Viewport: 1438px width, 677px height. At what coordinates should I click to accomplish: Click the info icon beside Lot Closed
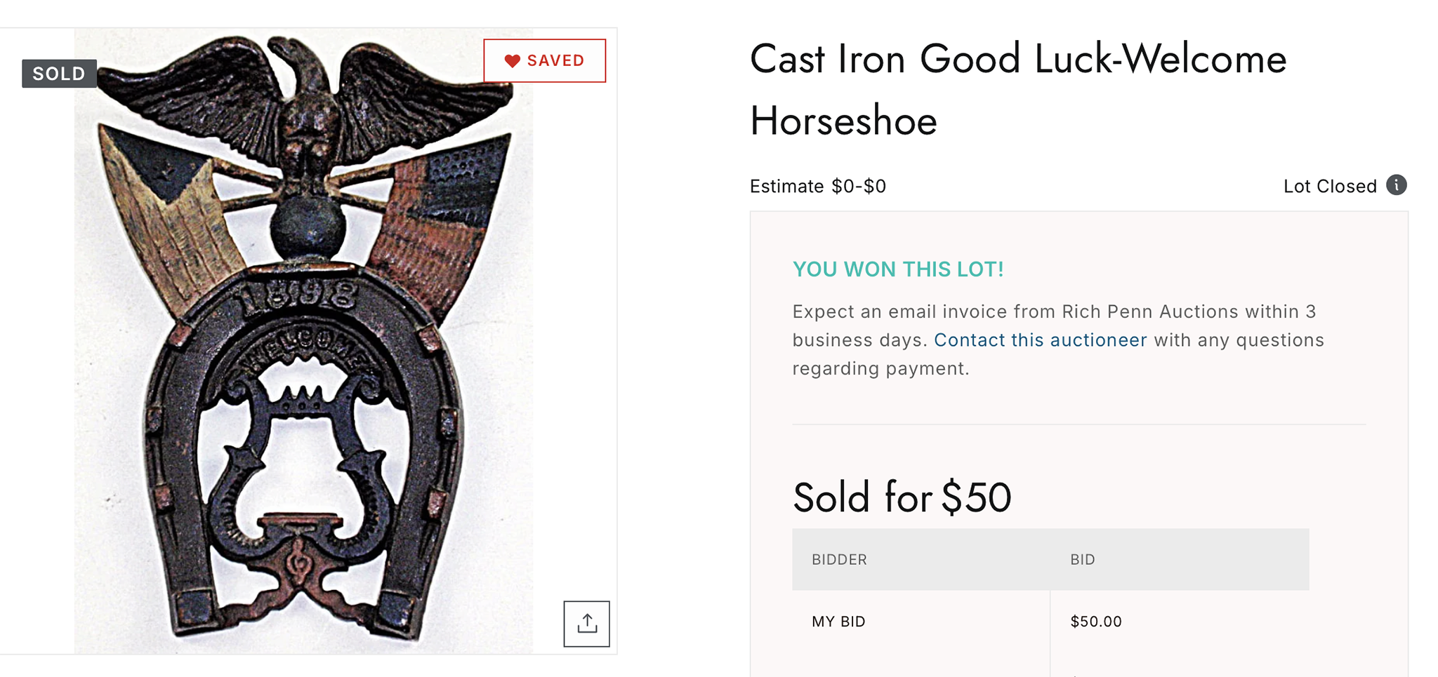click(x=1396, y=185)
